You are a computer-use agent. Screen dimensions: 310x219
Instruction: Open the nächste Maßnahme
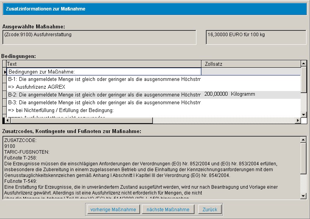(168, 209)
